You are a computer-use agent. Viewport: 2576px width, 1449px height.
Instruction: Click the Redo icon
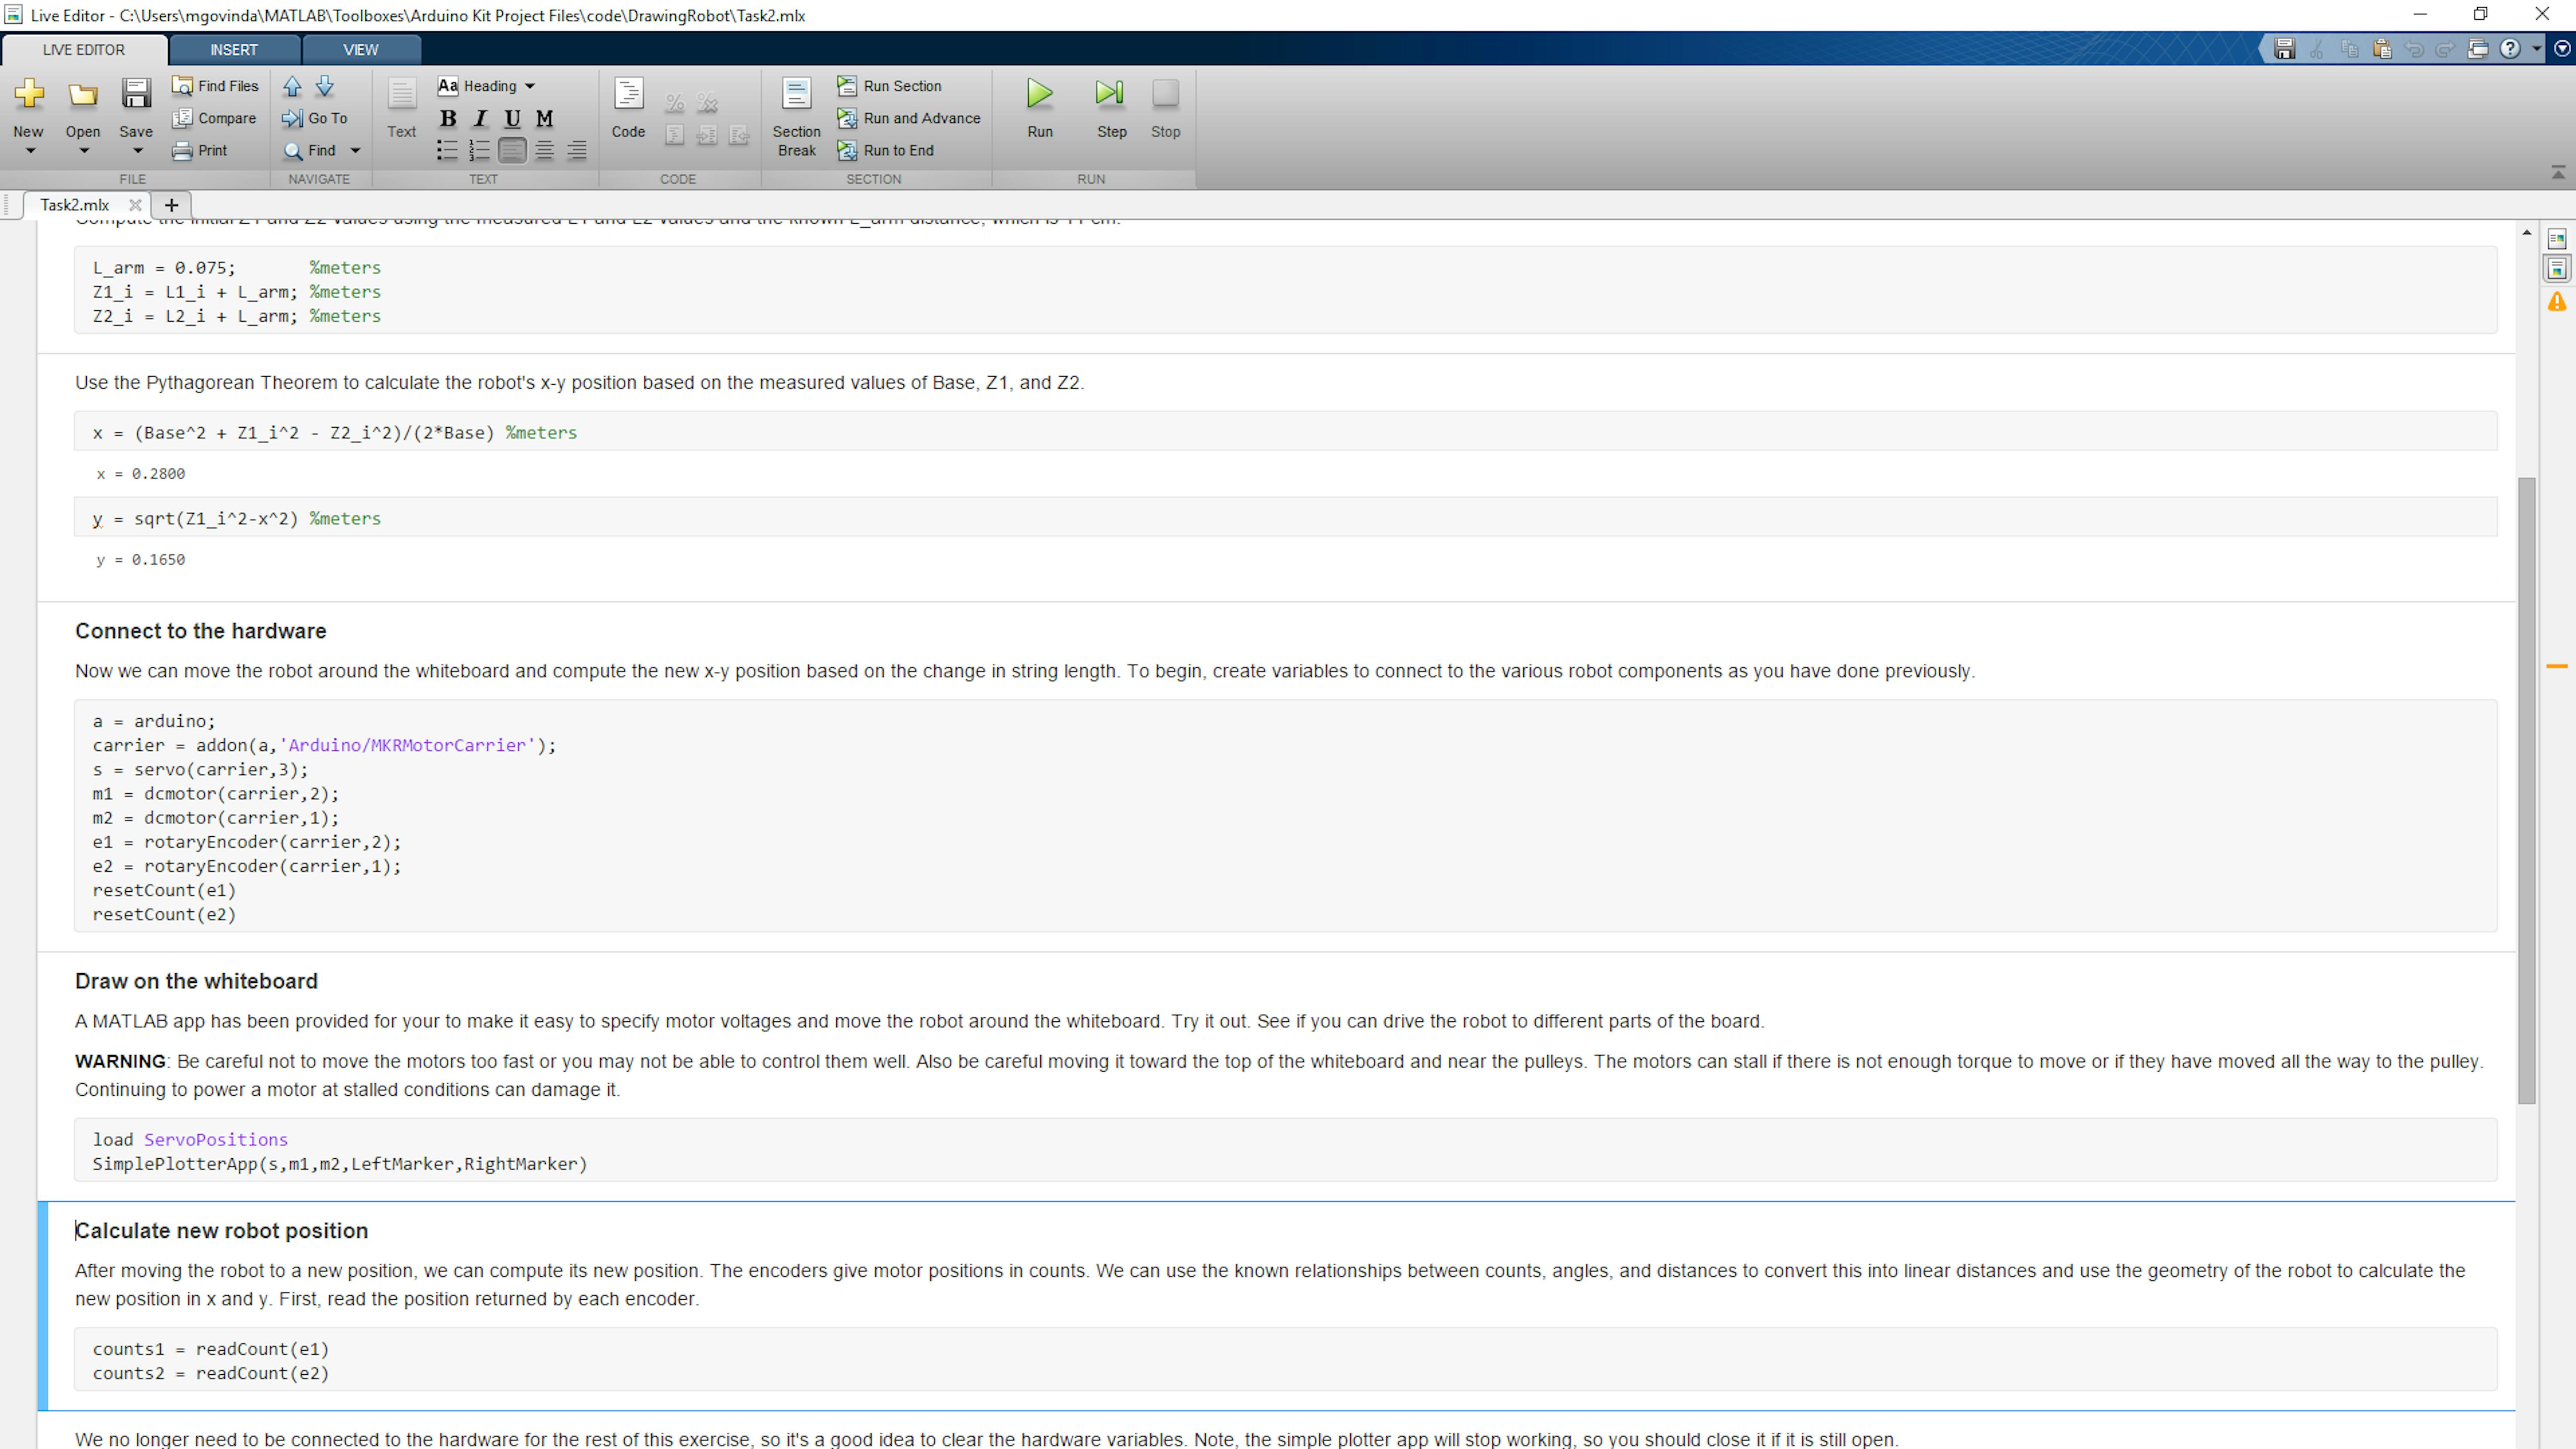[2446, 49]
